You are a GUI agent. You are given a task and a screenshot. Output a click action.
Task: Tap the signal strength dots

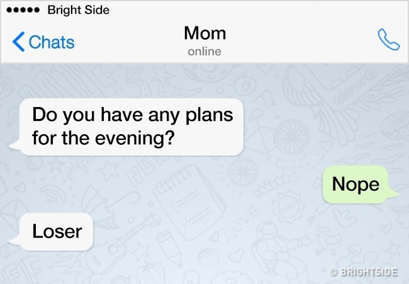pyautogui.click(x=23, y=10)
